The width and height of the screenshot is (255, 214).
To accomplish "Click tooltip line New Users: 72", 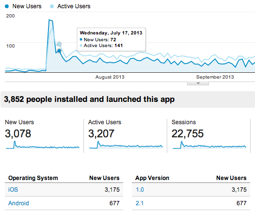I will pyautogui.click(x=98, y=39).
